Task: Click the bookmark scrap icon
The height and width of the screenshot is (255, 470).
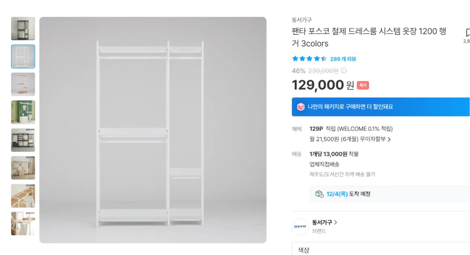Action: click(467, 33)
